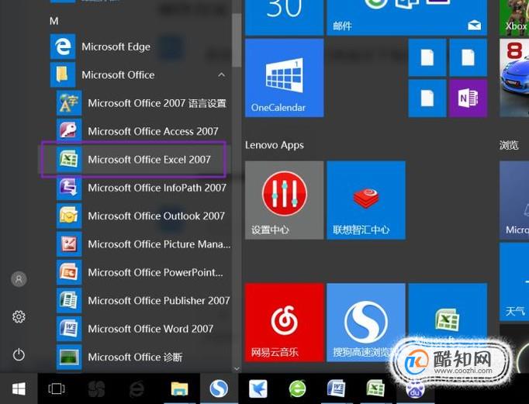
Task: Click the 浏览 group heading
Action: 509,145
